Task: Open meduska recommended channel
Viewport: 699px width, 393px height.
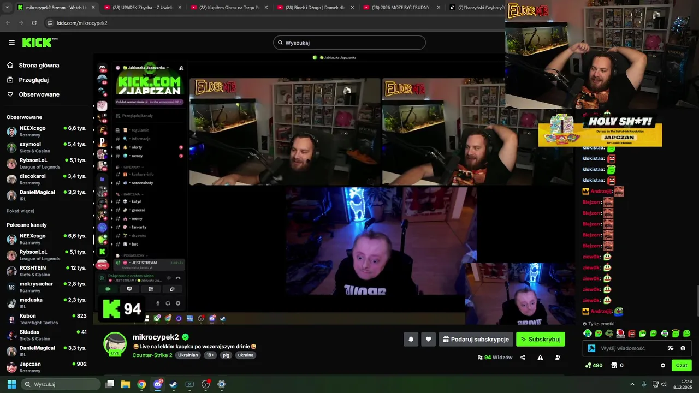Action: [46, 303]
